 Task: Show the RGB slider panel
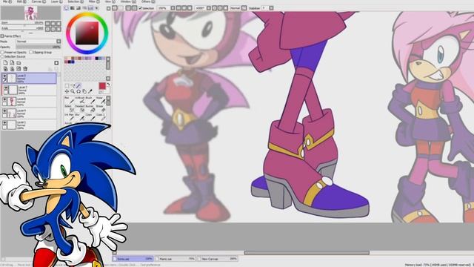point(73,8)
